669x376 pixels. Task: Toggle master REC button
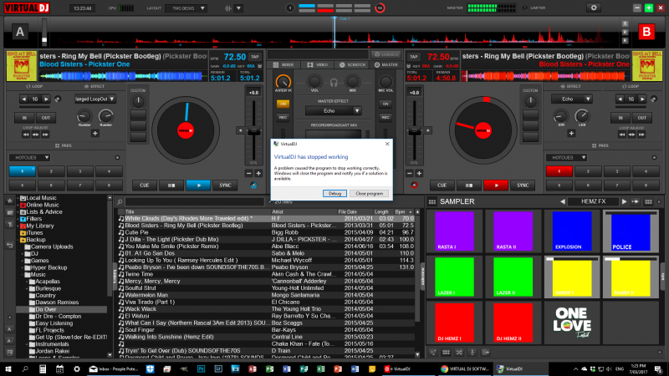[x=283, y=117]
